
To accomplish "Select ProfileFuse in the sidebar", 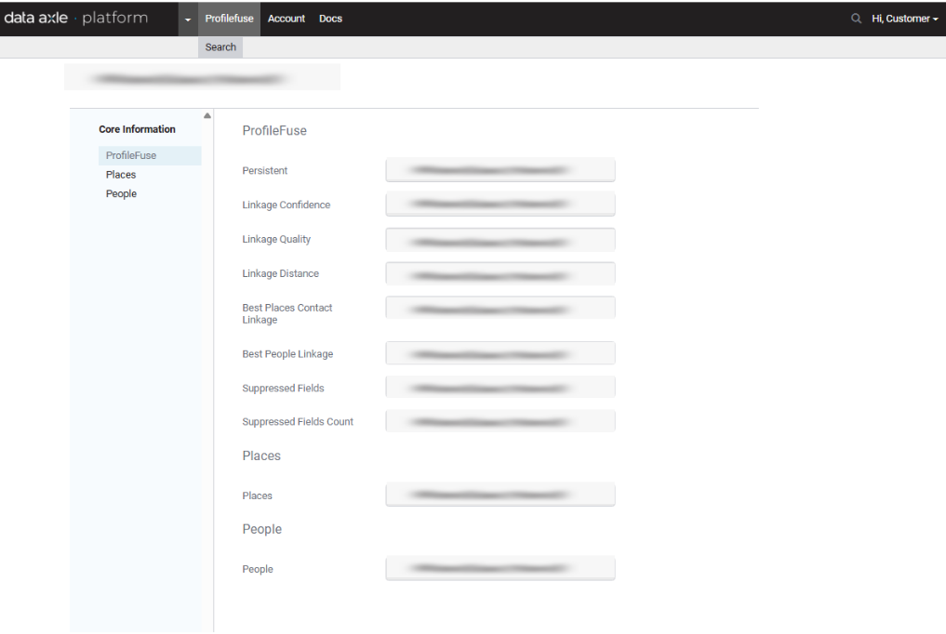I will [x=131, y=155].
